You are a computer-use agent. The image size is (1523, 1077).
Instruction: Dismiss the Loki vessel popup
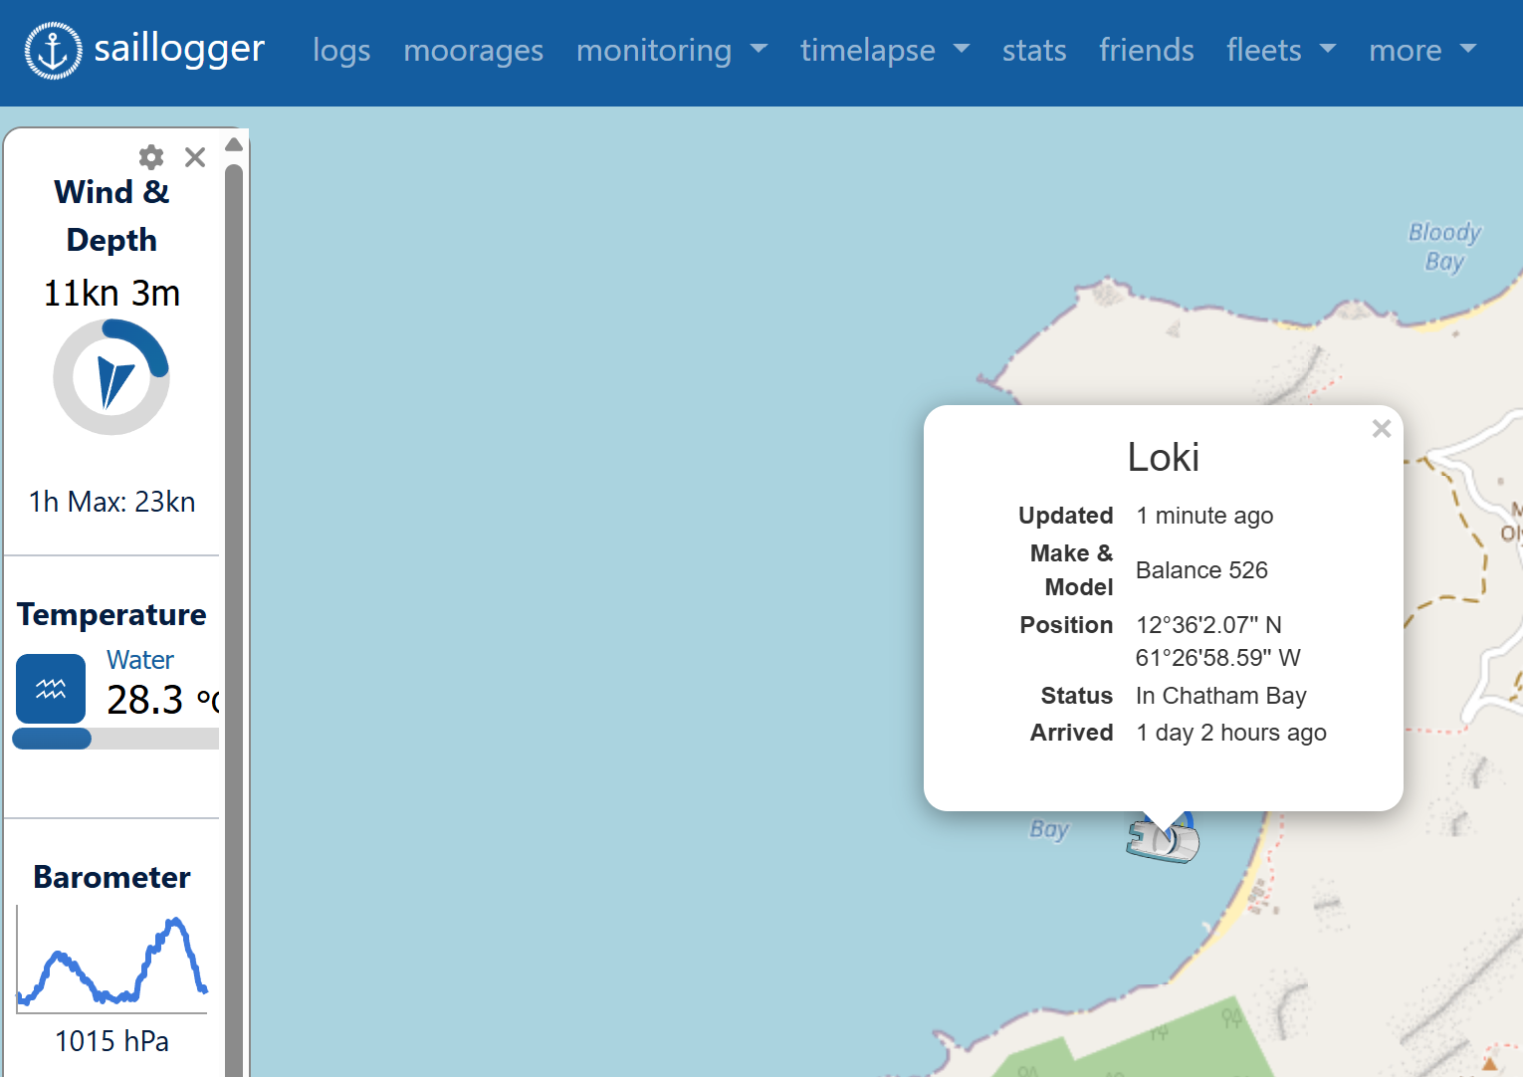(1381, 428)
